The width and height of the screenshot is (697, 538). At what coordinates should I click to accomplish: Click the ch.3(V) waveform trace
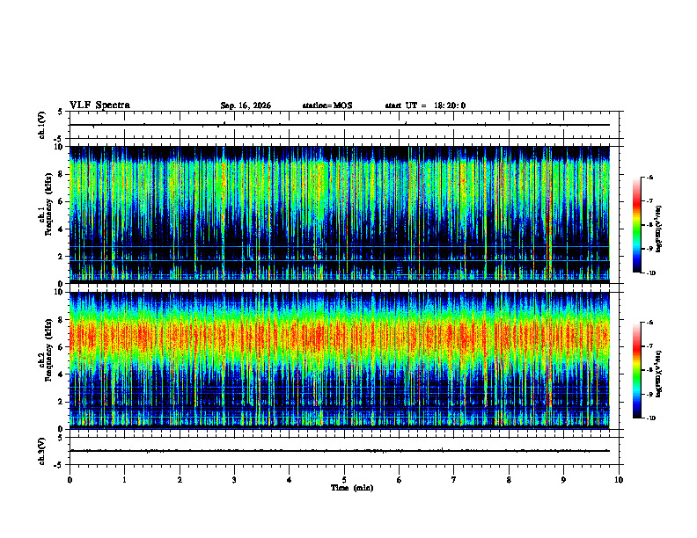coord(340,451)
